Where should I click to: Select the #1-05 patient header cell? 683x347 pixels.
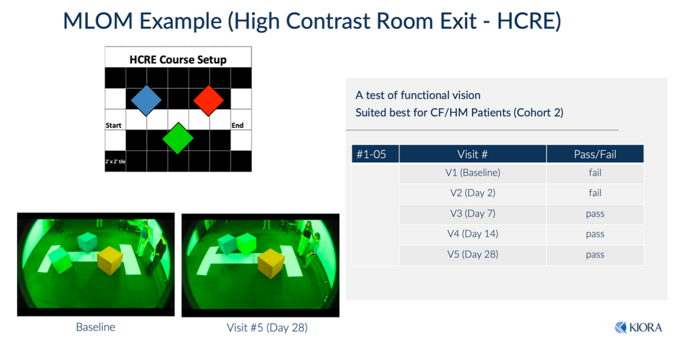pyautogui.click(x=375, y=154)
